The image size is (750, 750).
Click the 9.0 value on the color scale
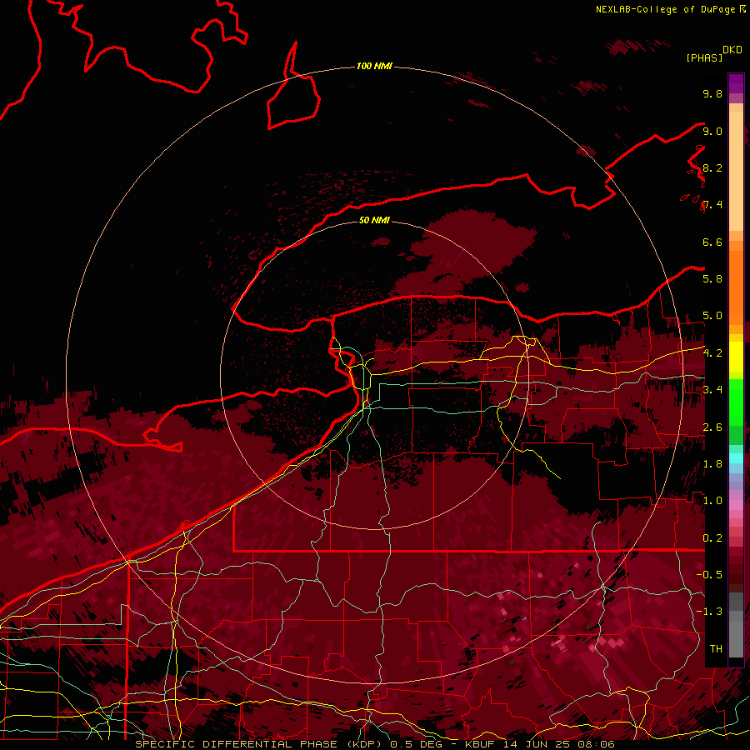point(712,131)
